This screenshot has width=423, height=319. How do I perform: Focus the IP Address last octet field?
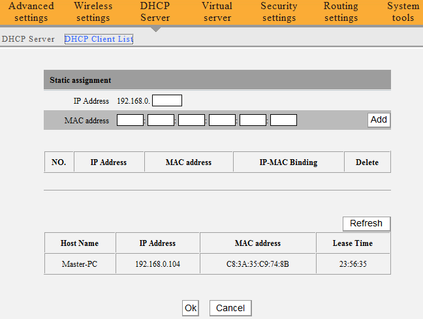pos(167,100)
